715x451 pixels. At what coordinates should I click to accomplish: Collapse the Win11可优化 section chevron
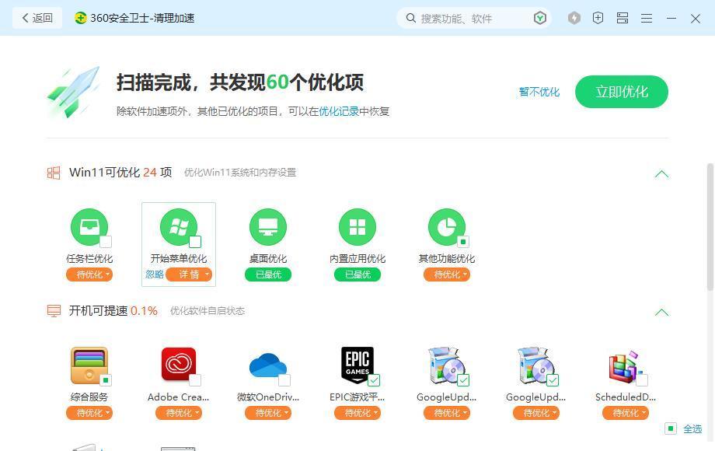tap(661, 173)
